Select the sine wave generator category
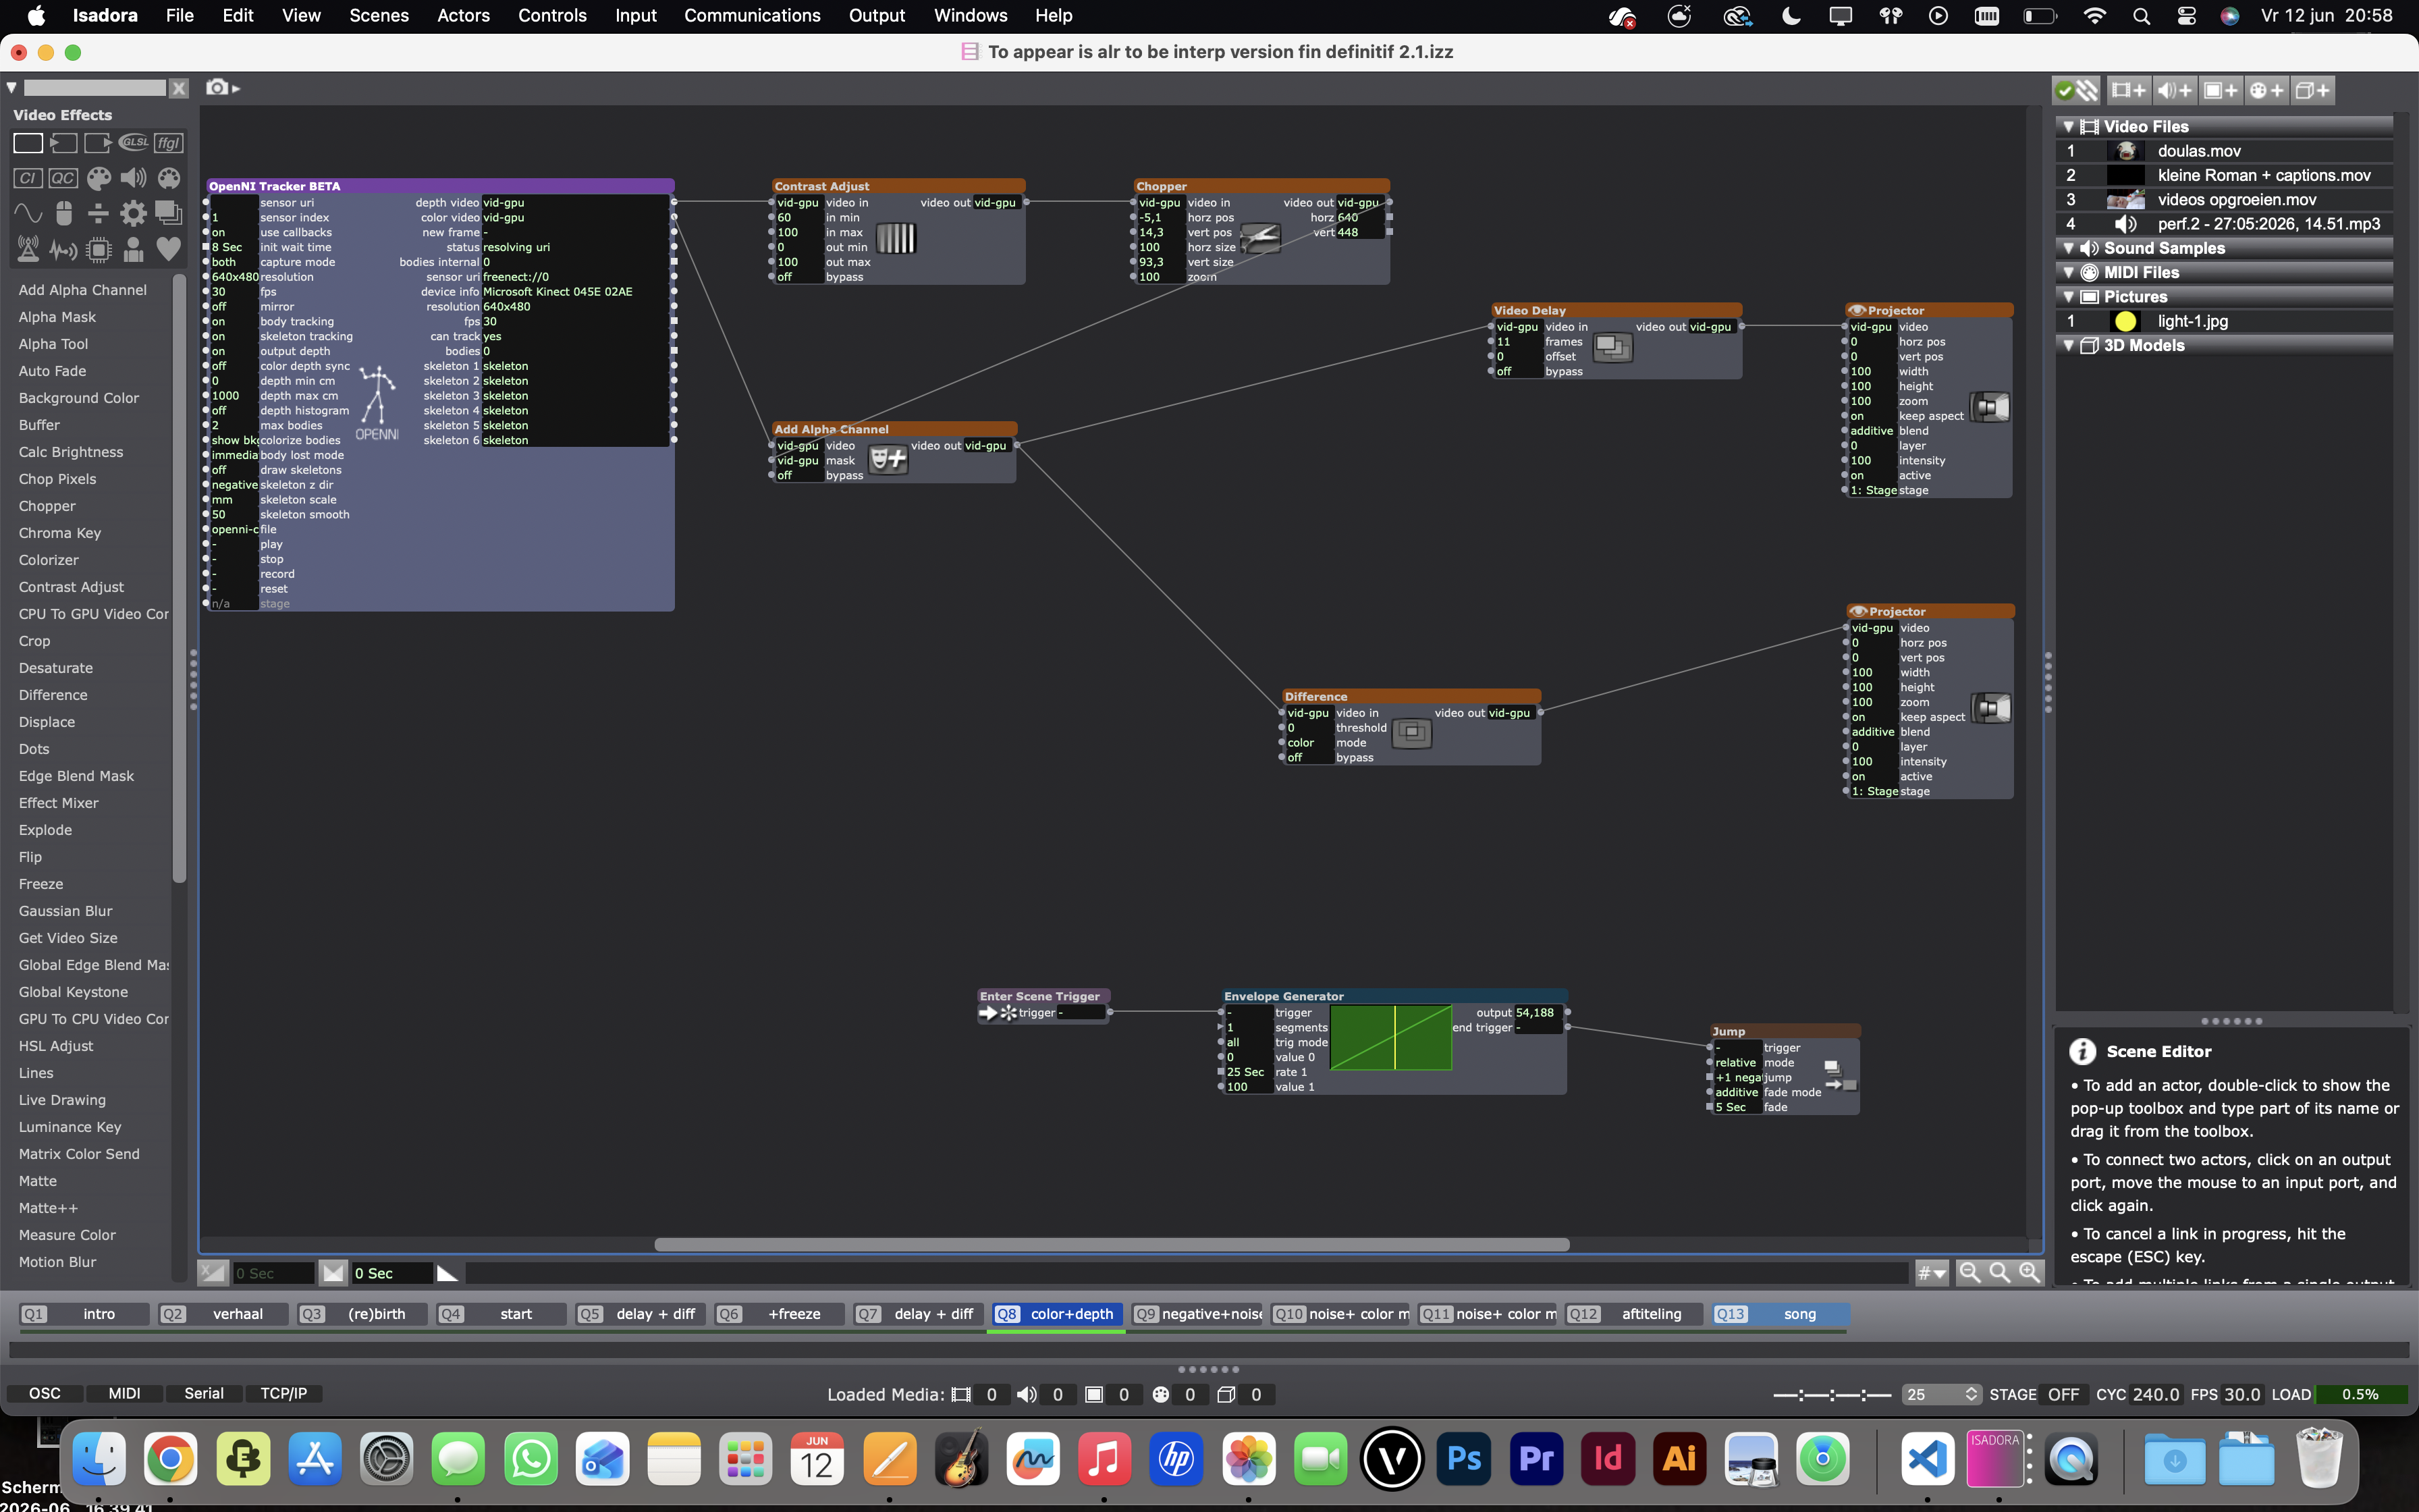The height and width of the screenshot is (1512, 2419). pos(28,213)
